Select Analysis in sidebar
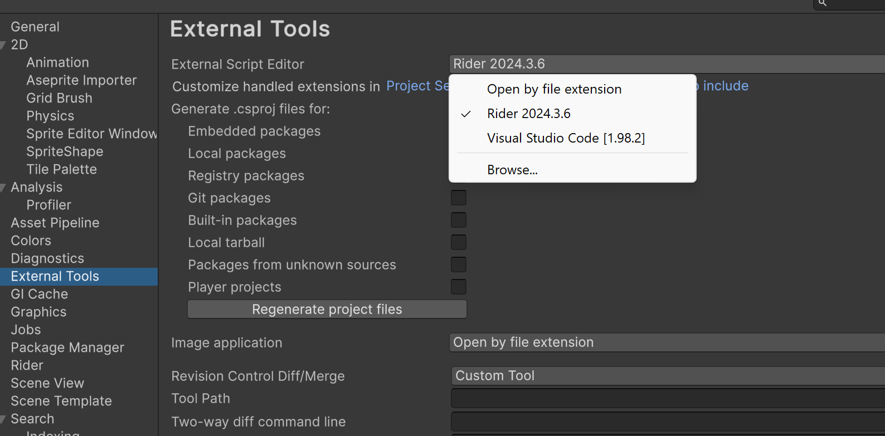 point(37,187)
